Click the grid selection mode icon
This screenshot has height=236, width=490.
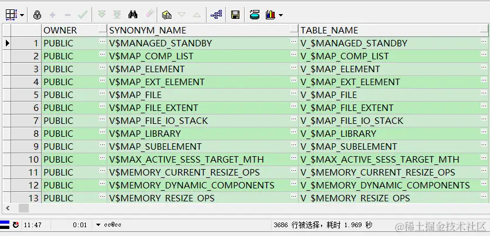click(11, 15)
